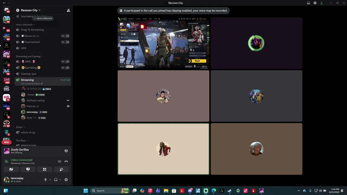Screen dimensions: 347x195
Task: Open the House Party server icon
Action: pyautogui.click(x=6, y=54)
